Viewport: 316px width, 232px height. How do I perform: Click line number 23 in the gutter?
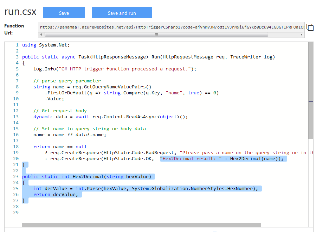pyautogui.click(x=15, y=177)
